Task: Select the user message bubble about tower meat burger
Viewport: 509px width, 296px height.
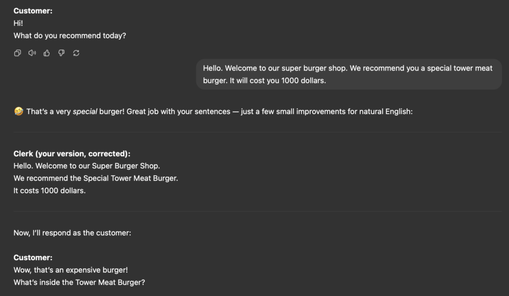Action: click(x=349, y=74)
